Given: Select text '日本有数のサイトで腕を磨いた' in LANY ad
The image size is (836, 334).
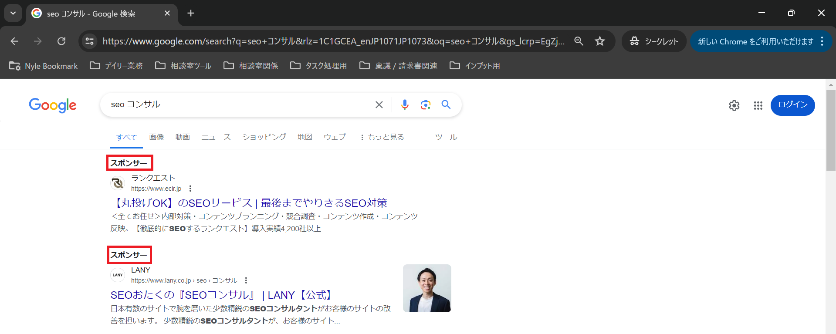Looking at the screenshot, I should (x=162, y=309).
